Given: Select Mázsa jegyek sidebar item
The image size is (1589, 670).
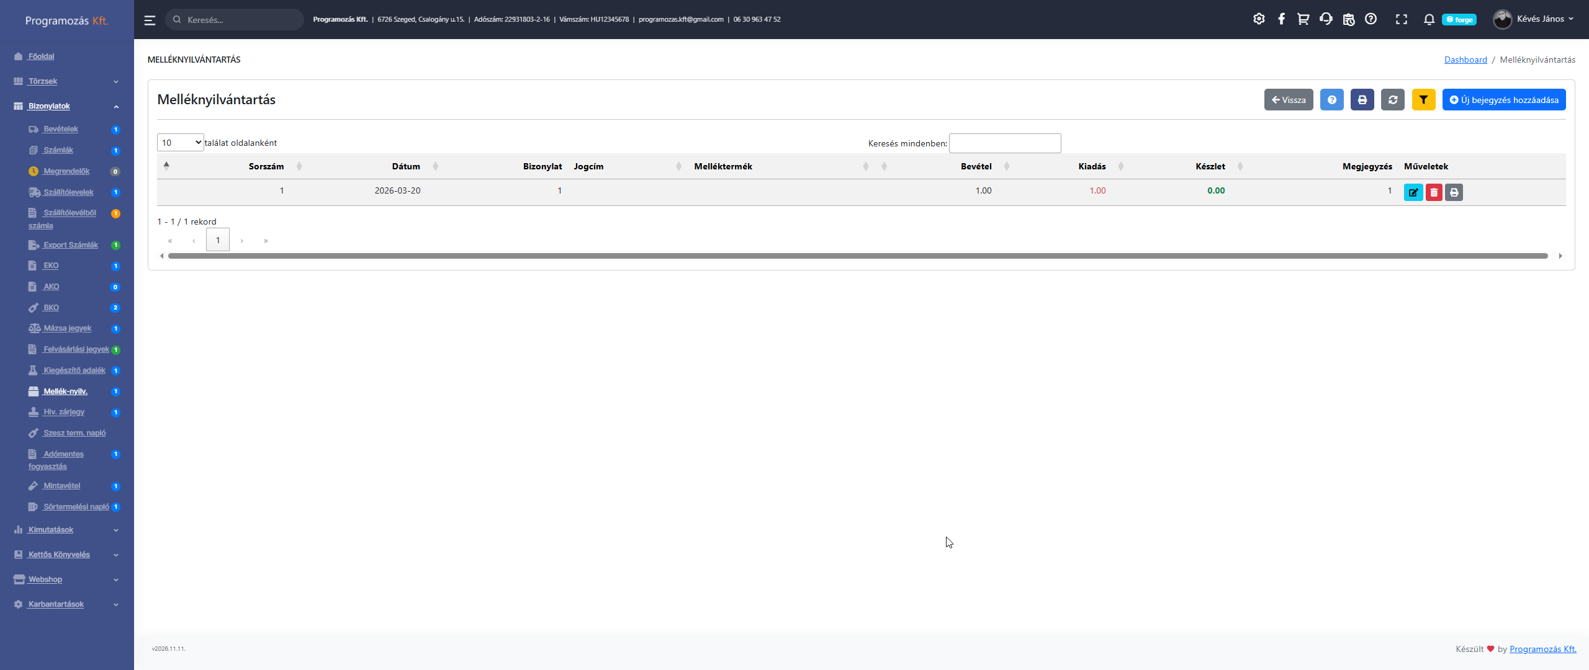Looking at the screenshot, I should point(67,328).
